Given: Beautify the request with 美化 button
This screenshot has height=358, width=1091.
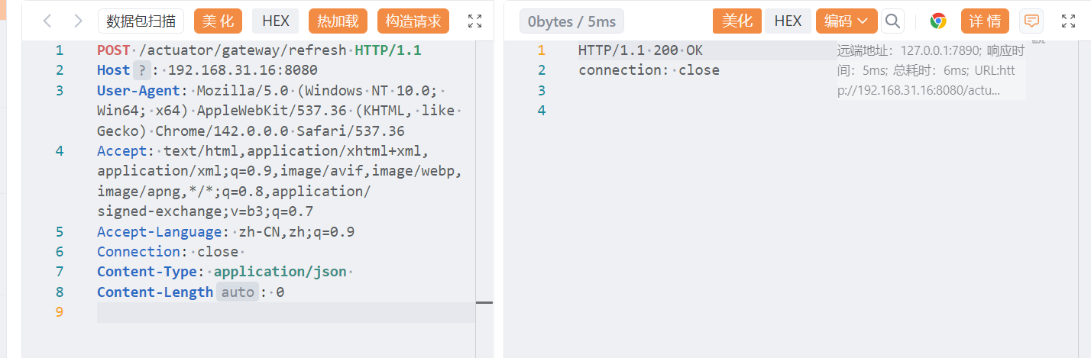Looking at the screenshot, I should pyautogui.click(x=219, y=21).
